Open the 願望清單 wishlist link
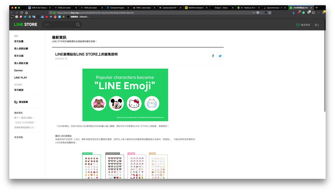 (305, 25)
